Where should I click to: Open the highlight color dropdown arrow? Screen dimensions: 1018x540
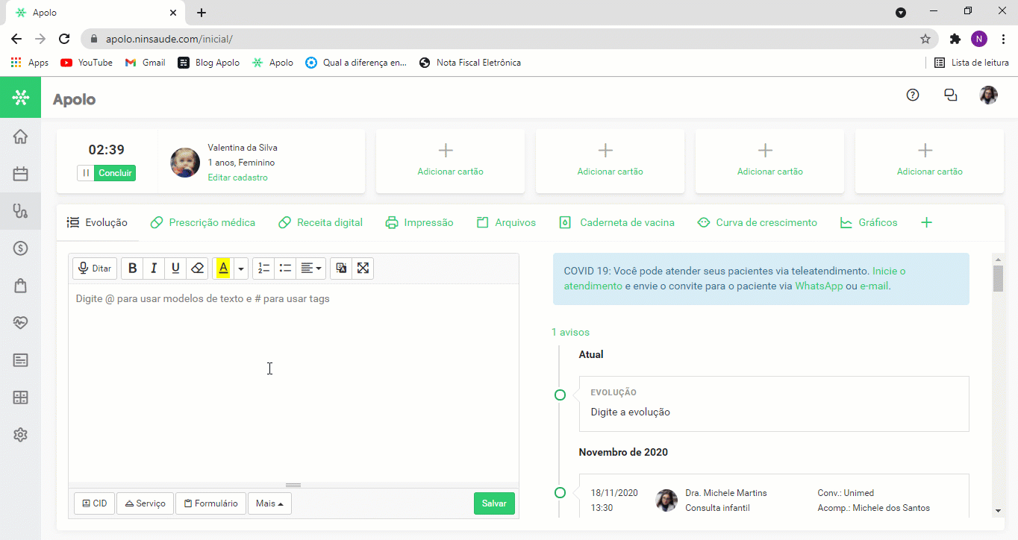pyautogui.click(x=241, y=269)
